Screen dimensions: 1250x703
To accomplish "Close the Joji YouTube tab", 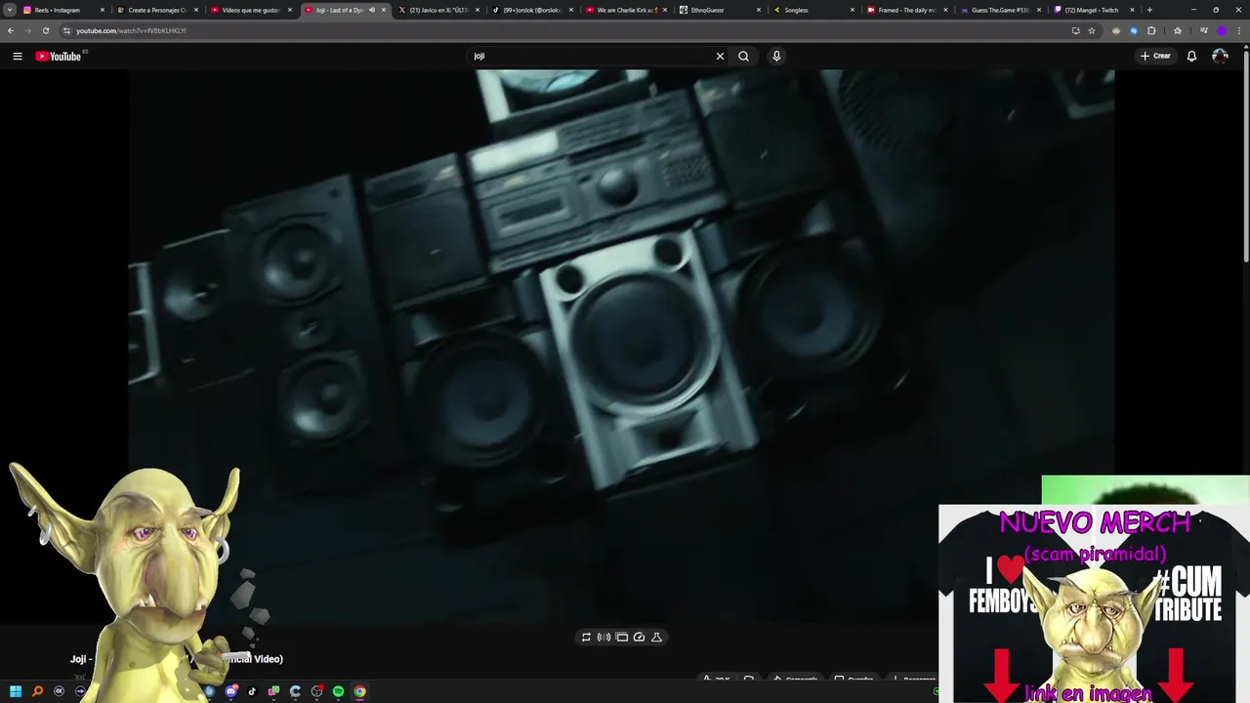I will pos(383,10).
